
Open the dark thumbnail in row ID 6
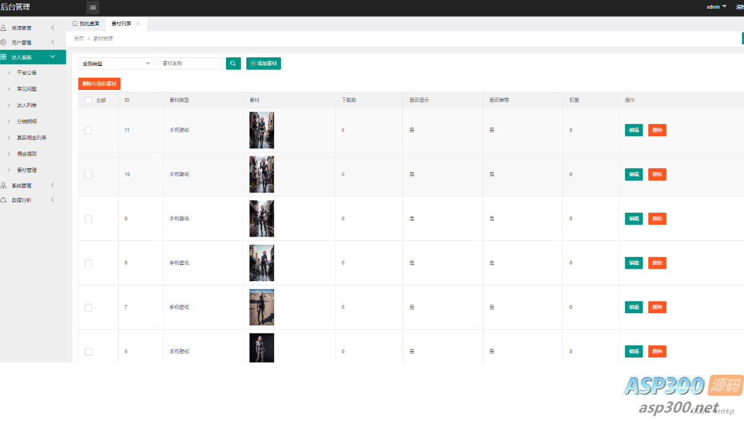click(262, 348)
